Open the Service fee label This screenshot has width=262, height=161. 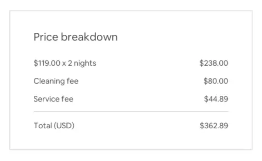pyautogui.click(x=53, y=99)
